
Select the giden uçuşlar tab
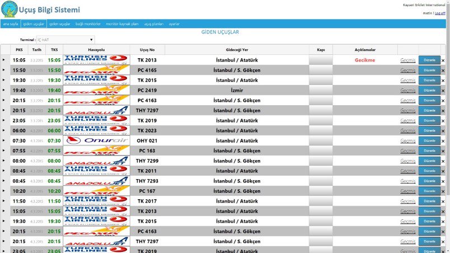coord(34,24)
